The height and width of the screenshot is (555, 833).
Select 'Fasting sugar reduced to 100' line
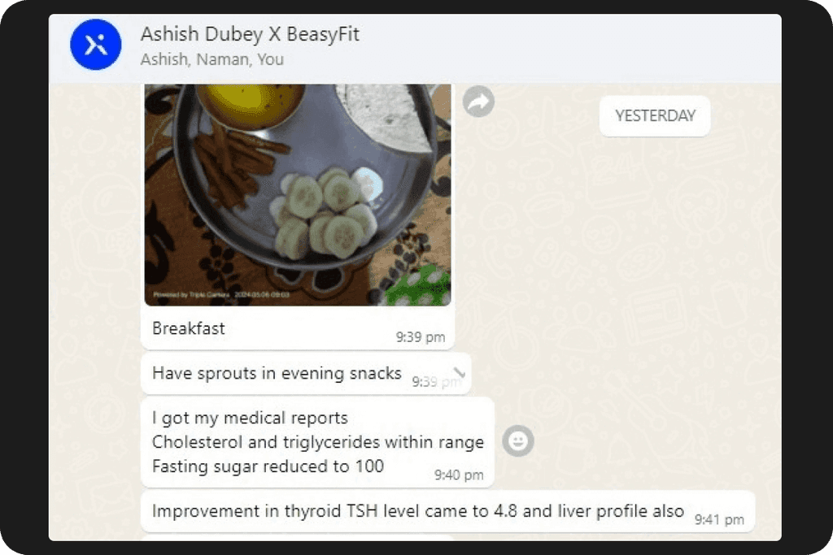tap(268, 466)
